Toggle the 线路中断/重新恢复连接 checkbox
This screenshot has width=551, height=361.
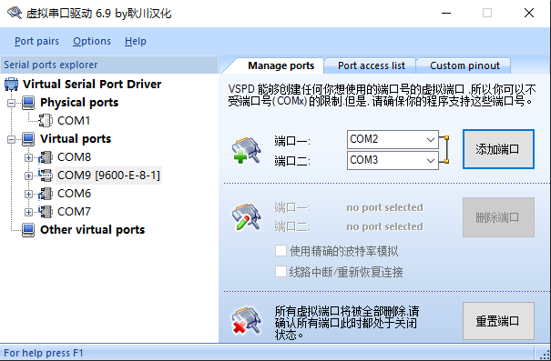281,272
